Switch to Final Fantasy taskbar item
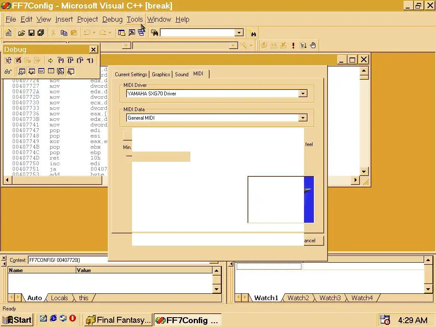Viewport: 436px width, 327px height. 118,320
